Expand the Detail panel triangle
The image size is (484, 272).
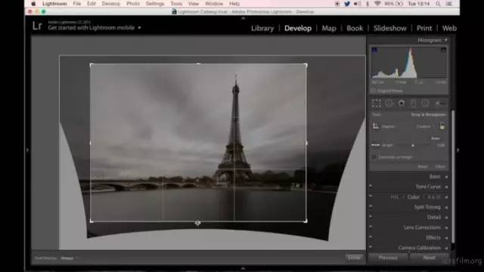tap(446, 218)
